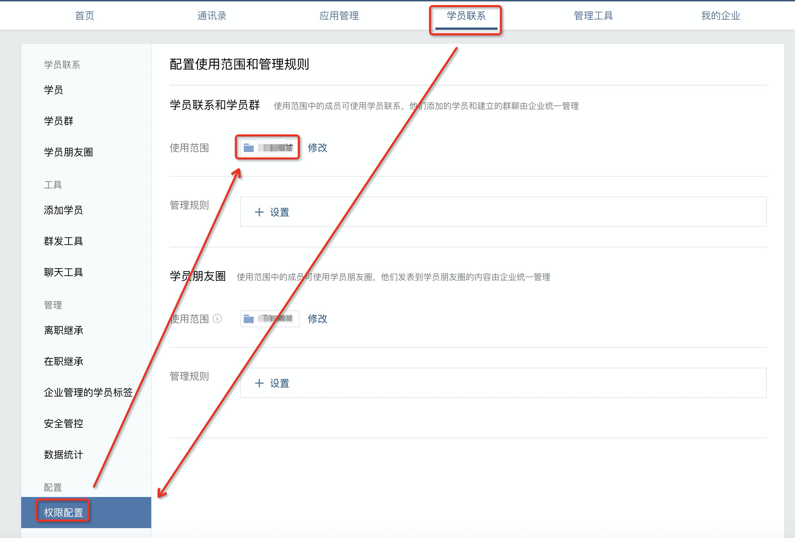The image size is (795, 538).
Task: Click the 管理规则 label under 学员联系和学员群
Action: pos(189,205)
